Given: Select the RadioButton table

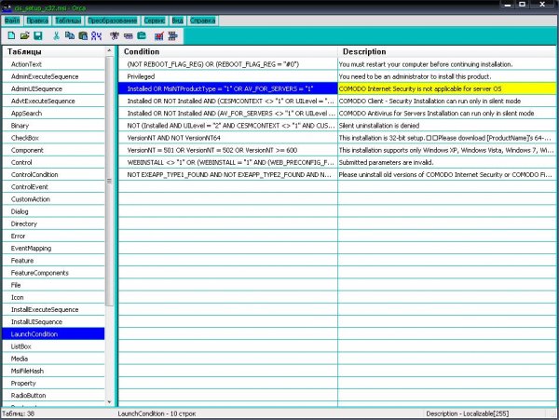Looking at the screenshot, I should click(53, 396).
